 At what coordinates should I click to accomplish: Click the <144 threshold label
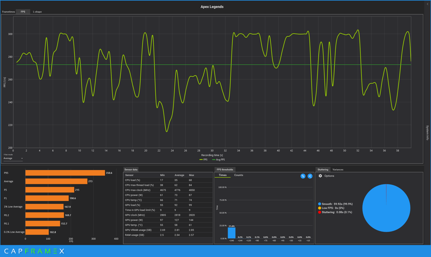(x=240, y=240)
